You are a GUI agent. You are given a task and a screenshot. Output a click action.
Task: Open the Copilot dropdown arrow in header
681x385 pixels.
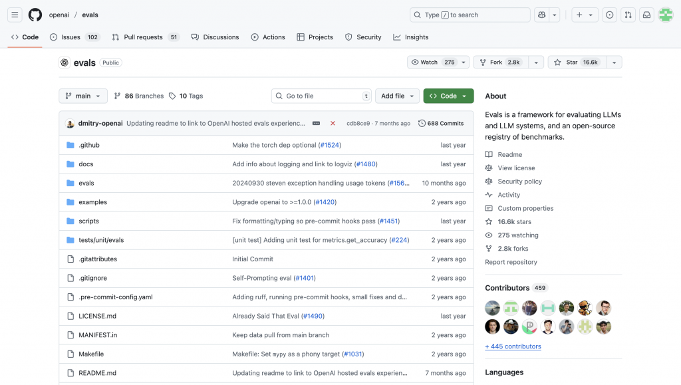point(554,15)
